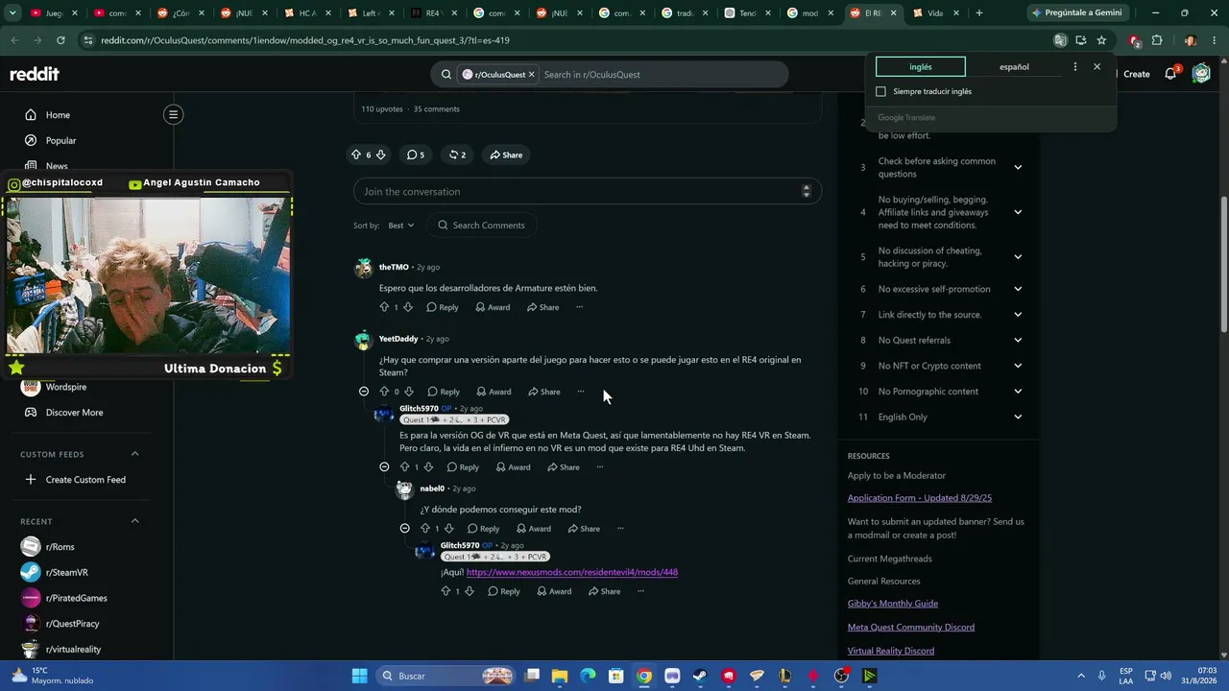Screen dimensions: 1229x691
Task: Collapse nabel0's reply thread
Action: tap(404, 529)
